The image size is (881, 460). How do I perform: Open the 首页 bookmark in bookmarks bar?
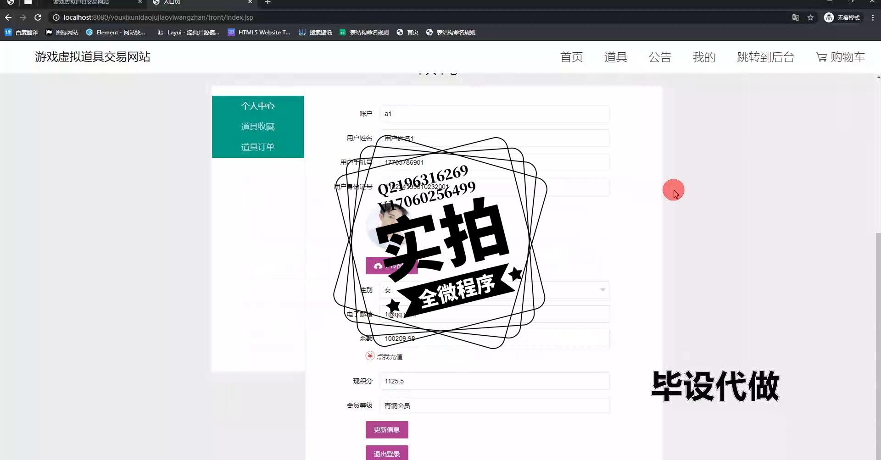(407, 32)
